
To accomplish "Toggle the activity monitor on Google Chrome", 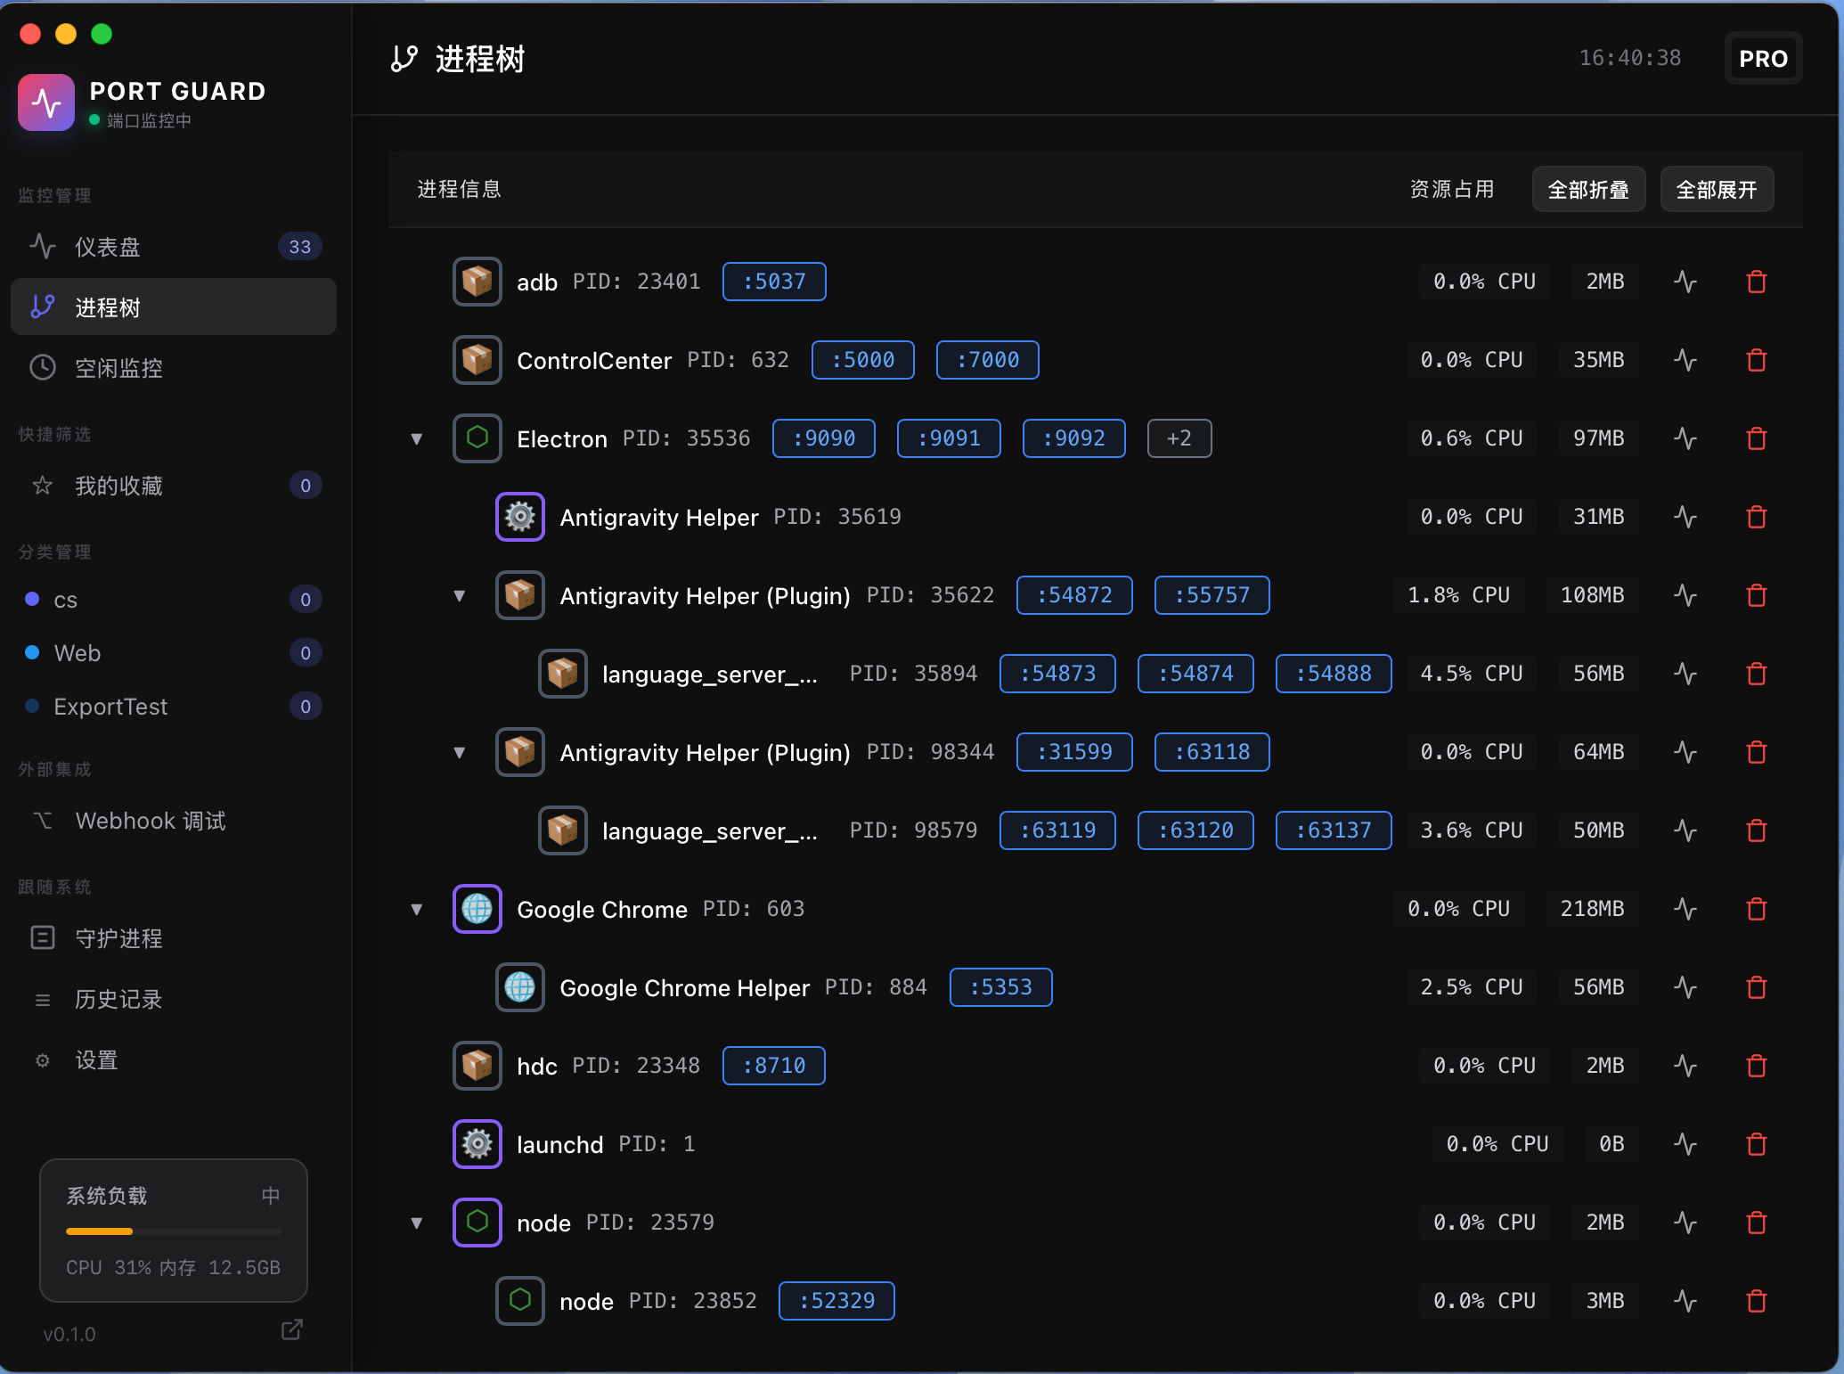I will [1686, 909].
